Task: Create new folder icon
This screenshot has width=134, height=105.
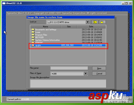Action: (x=103, y=22)
